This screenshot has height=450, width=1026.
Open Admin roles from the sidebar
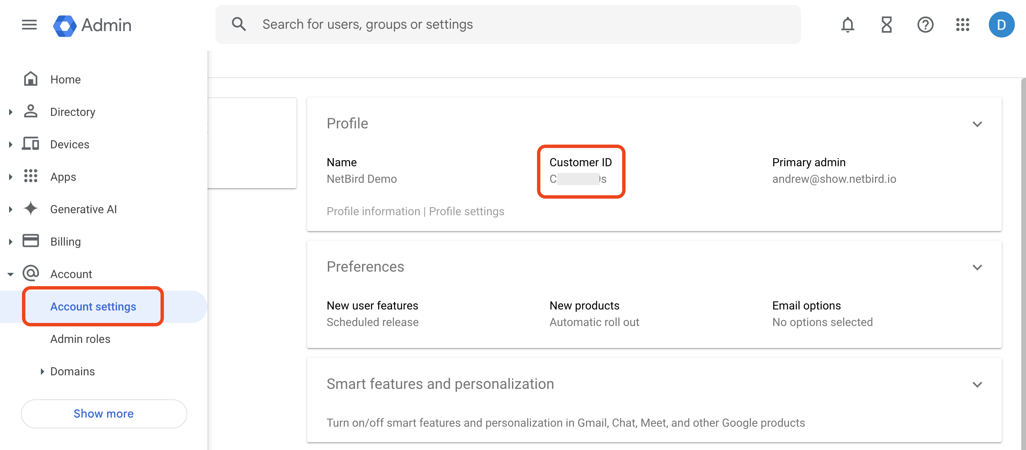click(x=80, y=339)
